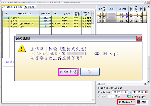
Task: Click the 自動上傳 button
Action: tap(68, 72)
